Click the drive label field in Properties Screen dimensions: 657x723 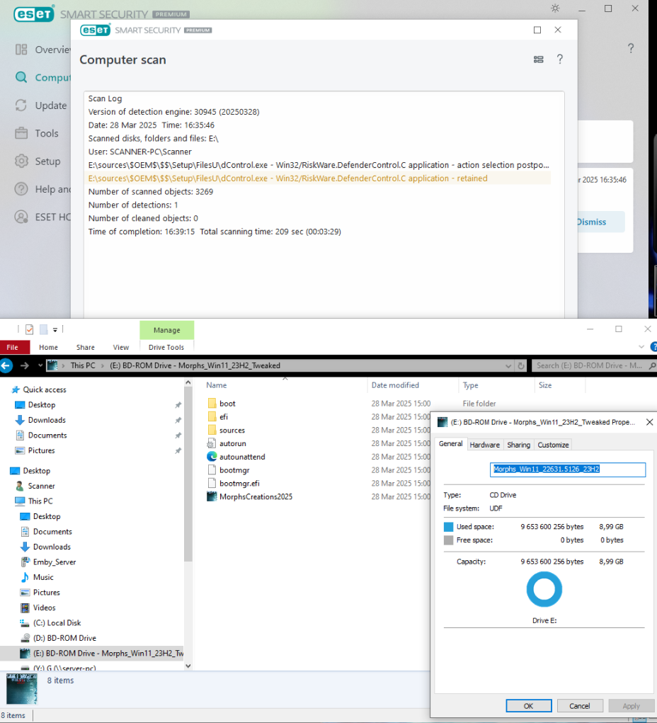point(568,469)
